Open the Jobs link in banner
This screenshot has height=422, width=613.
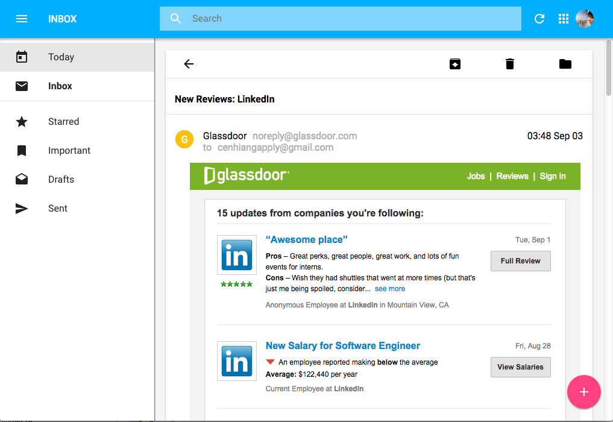(x=476, y=177)
